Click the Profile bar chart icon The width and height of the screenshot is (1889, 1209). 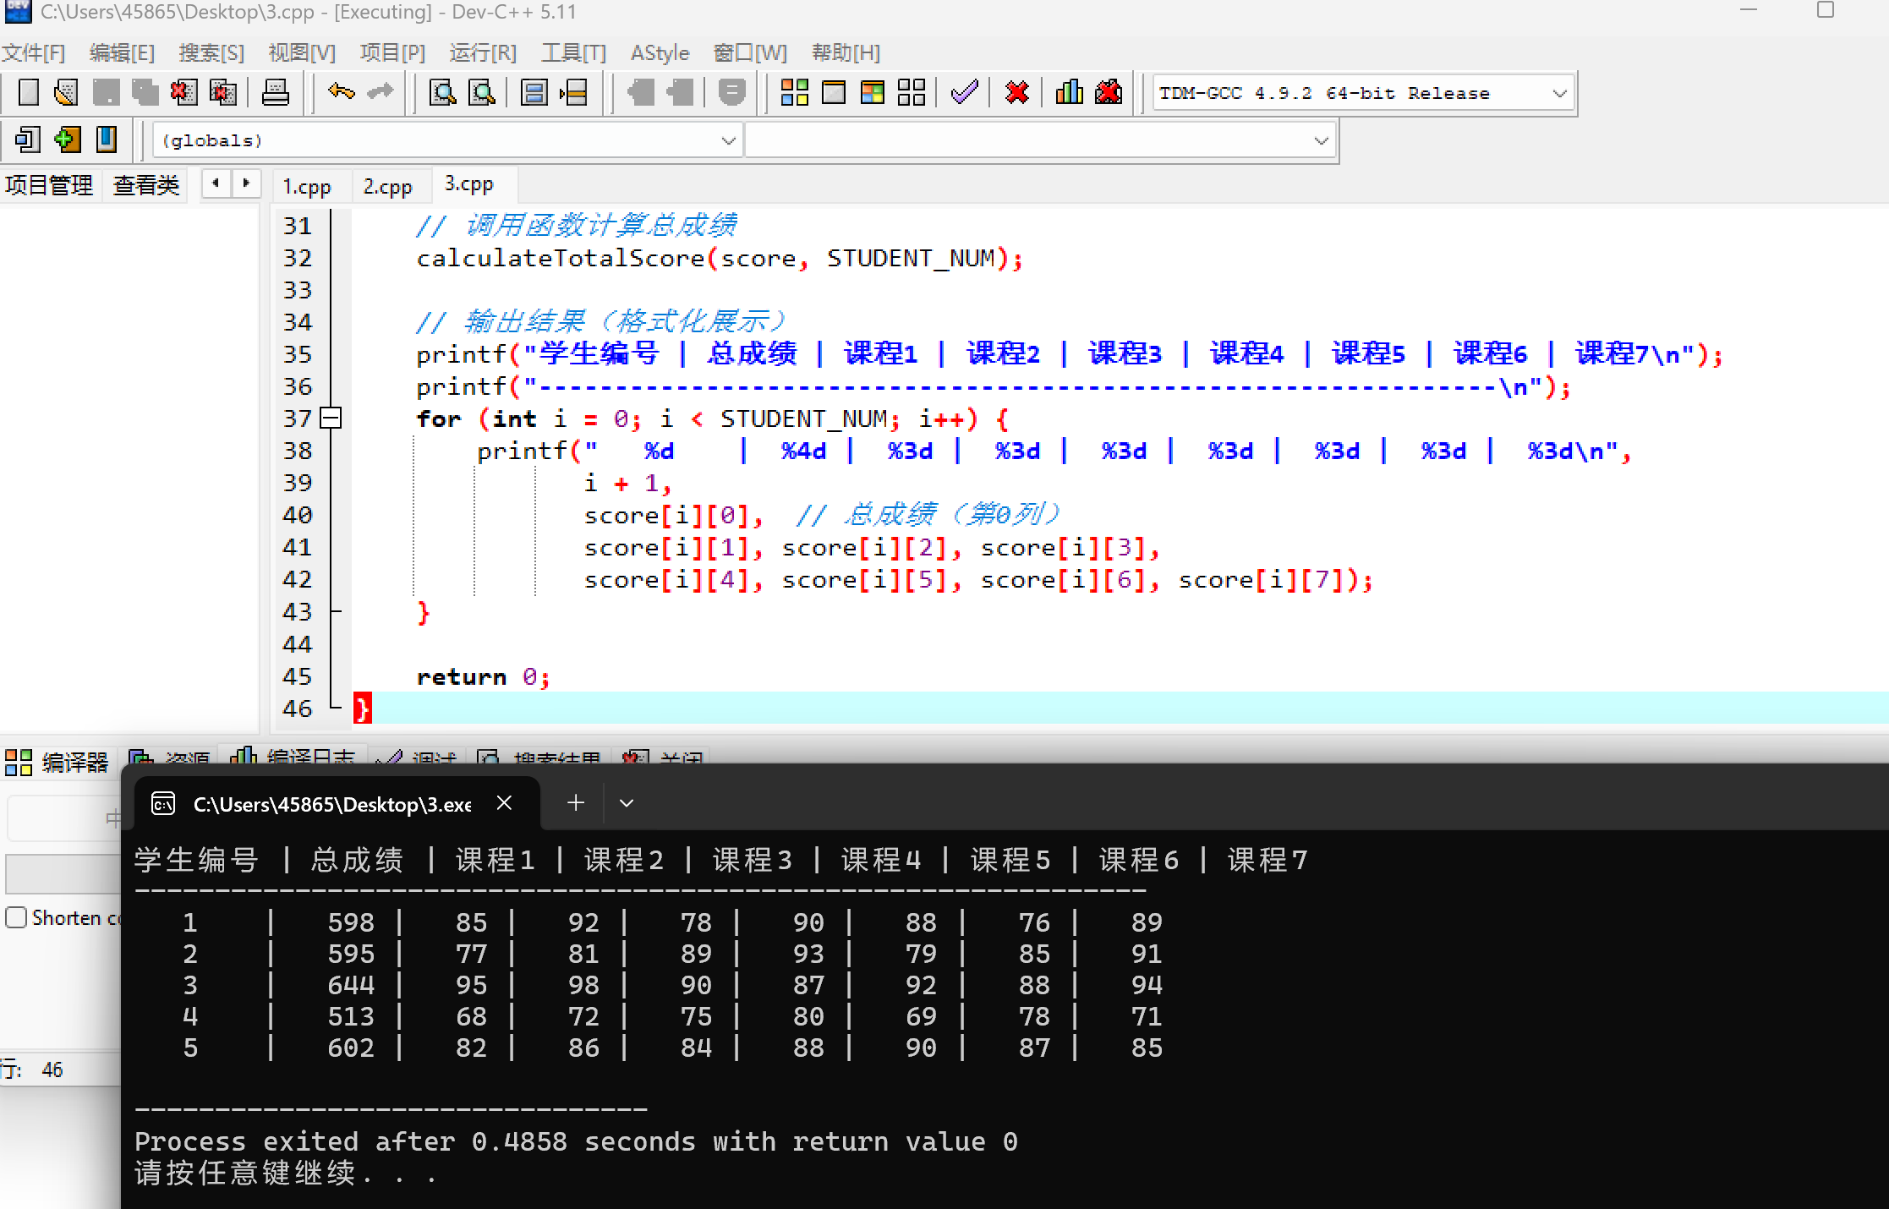pyautogui.click(x=1069, y=92)
